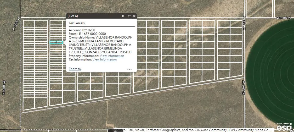Close the Tax Parcels popup

pos(134,16)
